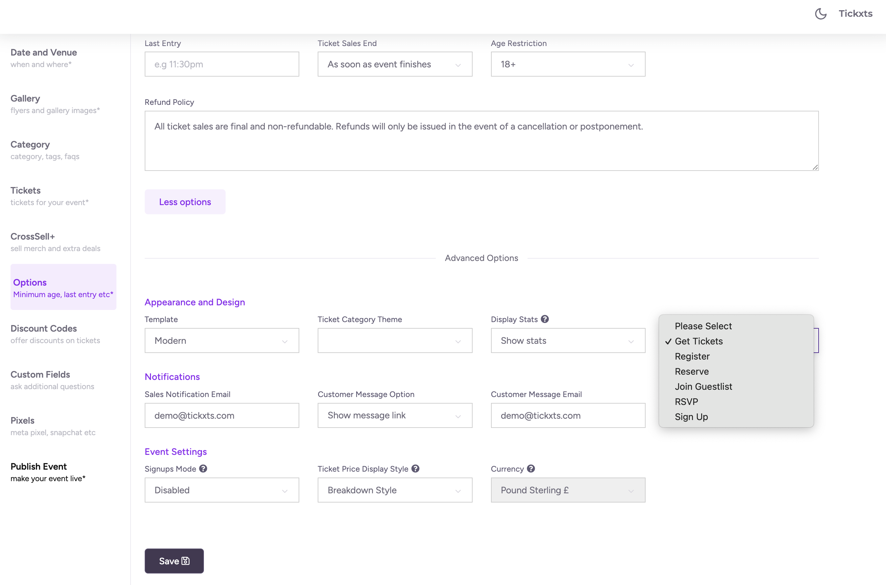Collapse with Less options button
This screenshot has height=585, width=886.
[x=185, y=202]
